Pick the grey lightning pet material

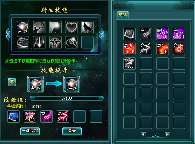[x=146, y=49]
